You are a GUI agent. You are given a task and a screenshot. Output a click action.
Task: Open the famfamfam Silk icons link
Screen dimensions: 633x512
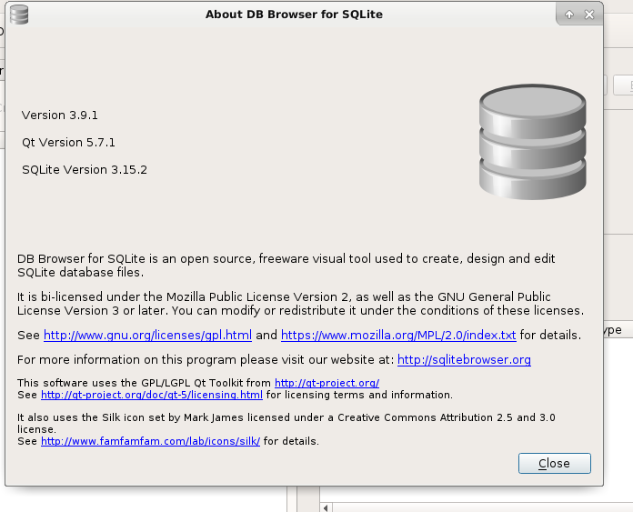(x=151, y=441)
